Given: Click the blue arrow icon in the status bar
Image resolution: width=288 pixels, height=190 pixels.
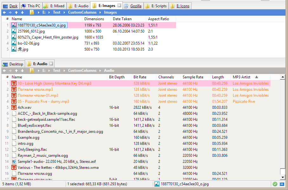Looking at the screenshot, I should 282,184.
